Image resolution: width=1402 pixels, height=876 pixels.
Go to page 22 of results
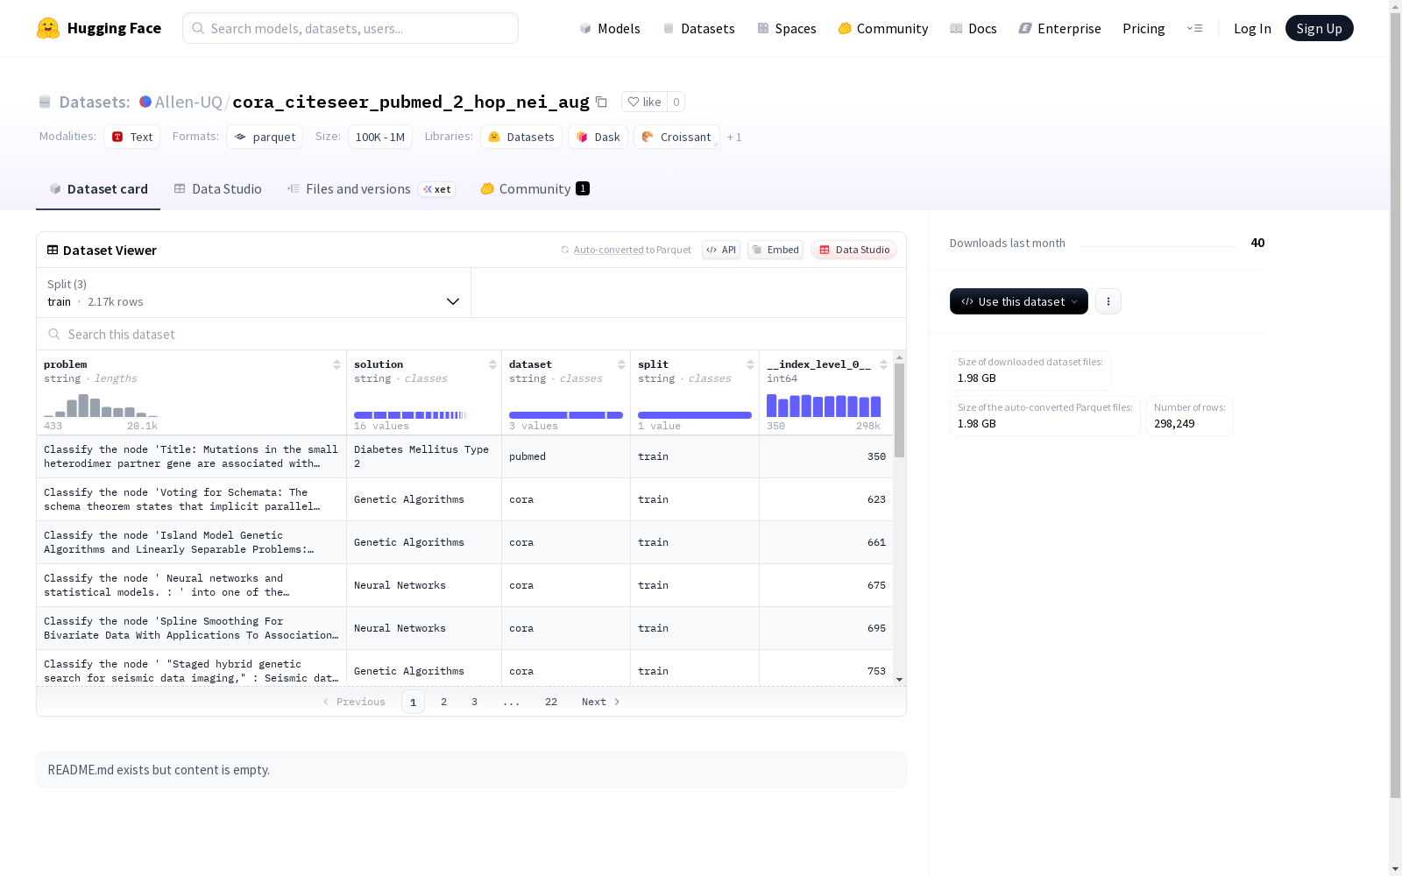(x=550, y=702)
